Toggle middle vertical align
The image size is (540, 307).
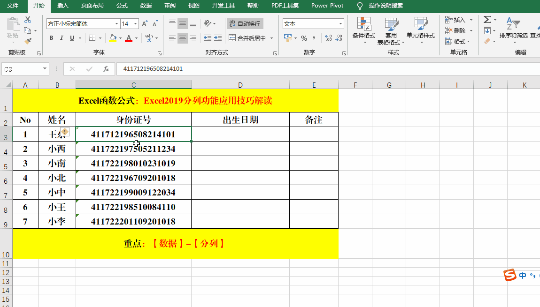pyautogui.click(x=183, y=23)
